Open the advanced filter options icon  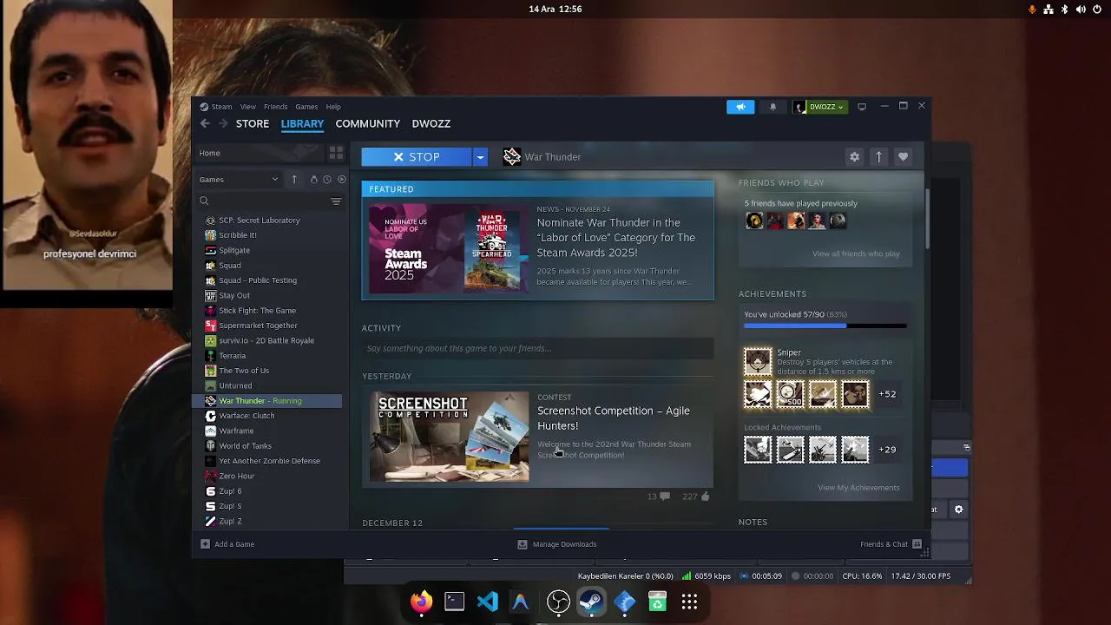click(336, 201)
